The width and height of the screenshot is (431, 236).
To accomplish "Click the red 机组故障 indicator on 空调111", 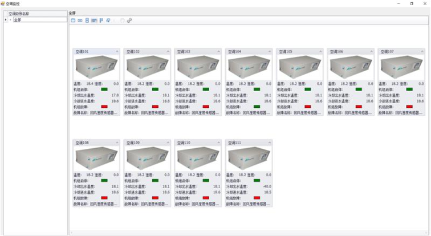I will [257, 198].
